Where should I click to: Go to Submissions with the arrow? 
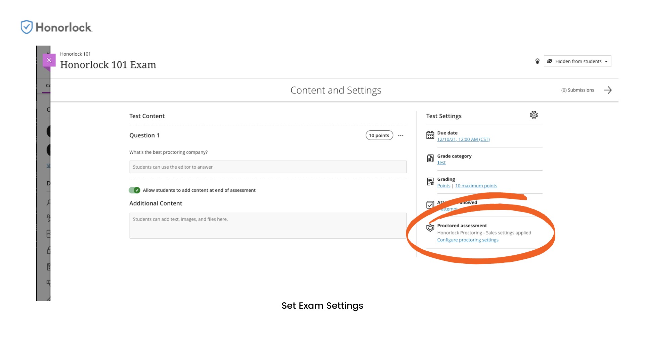(608, 90)
